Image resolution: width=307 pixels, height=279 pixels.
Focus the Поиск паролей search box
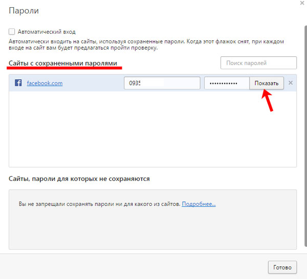(258, 63)
